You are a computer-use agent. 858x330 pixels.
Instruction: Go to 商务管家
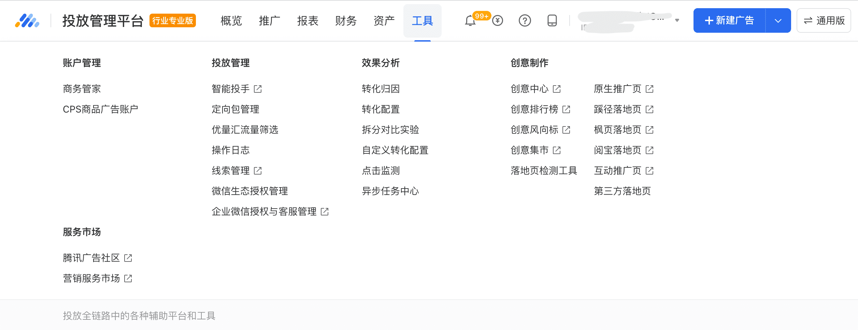82,89
